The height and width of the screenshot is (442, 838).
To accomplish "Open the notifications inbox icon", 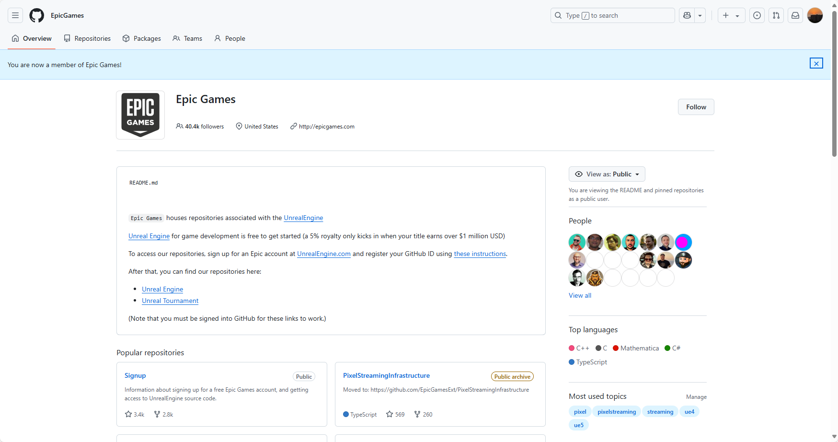I will [795, 15].
